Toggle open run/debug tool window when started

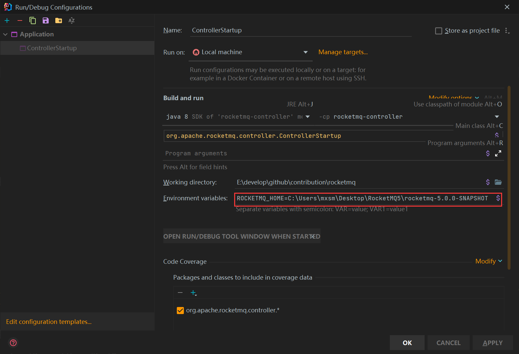click(x=242, y=236)
